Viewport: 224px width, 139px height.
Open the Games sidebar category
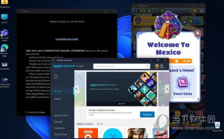[57, 99]
